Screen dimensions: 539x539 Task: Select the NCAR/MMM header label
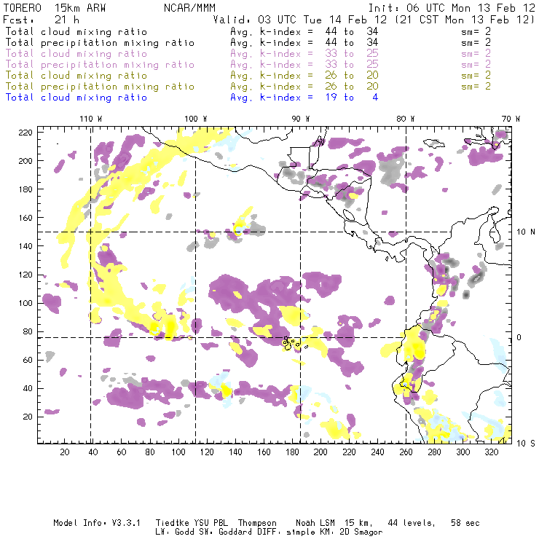(x=189, y=8)
